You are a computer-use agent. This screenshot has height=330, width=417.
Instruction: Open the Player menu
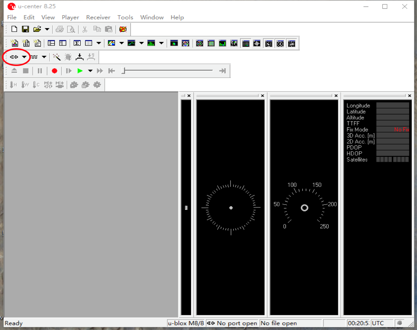70,17
